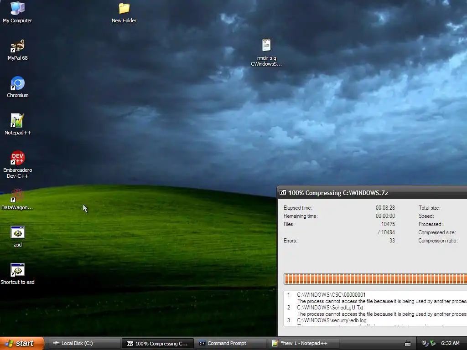The image size is (467, 350).
Task: Click the 6:32 AM clock
Action: 450,343
